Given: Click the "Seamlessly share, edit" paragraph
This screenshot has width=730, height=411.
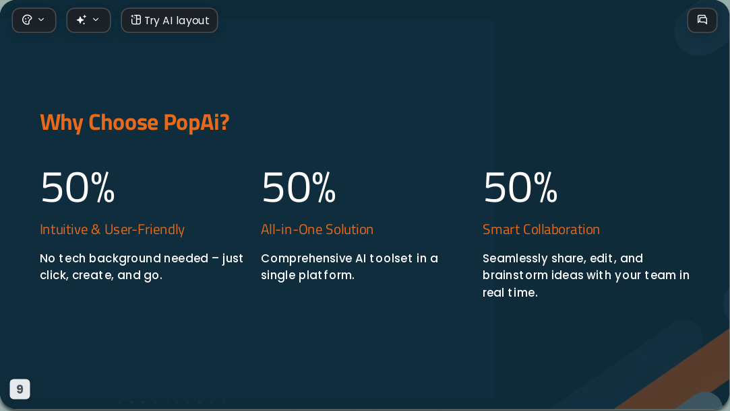Looking at the screenshot, I should click(x=586, y=275).
